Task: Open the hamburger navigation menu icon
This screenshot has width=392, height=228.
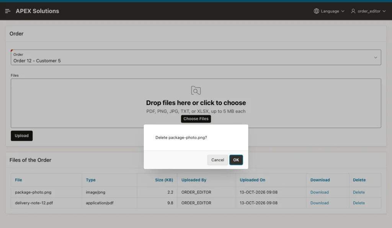Action: click(x=8, y=11)
